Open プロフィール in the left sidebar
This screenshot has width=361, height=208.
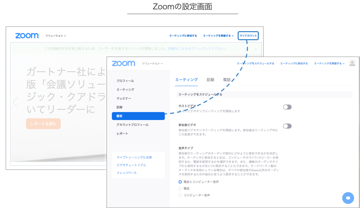click(x=125, y=81)
